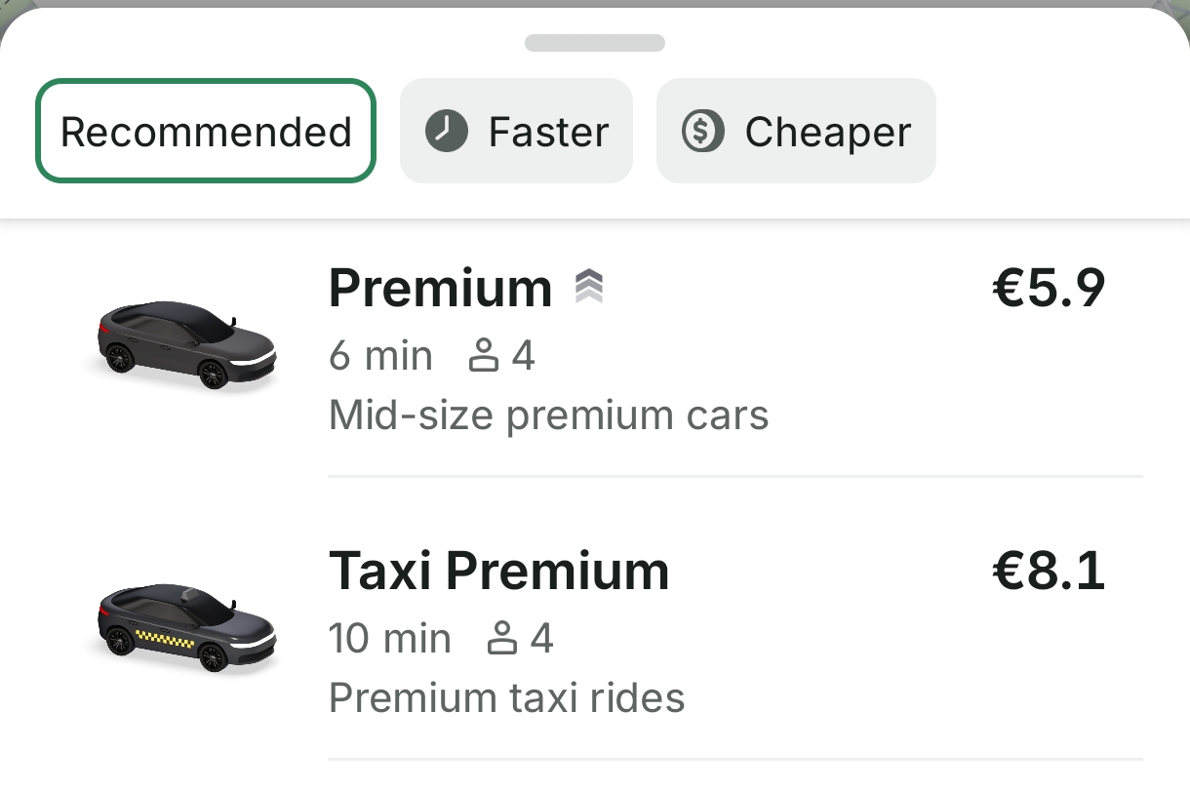Select the Recommended filter tab
Image resolution: width=1190 pixels, height=791 pixels.
click(206, 131)
